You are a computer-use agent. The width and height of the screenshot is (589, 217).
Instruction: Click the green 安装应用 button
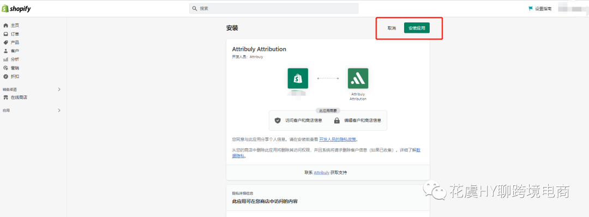pyautogui.click(x=417, y=28)
